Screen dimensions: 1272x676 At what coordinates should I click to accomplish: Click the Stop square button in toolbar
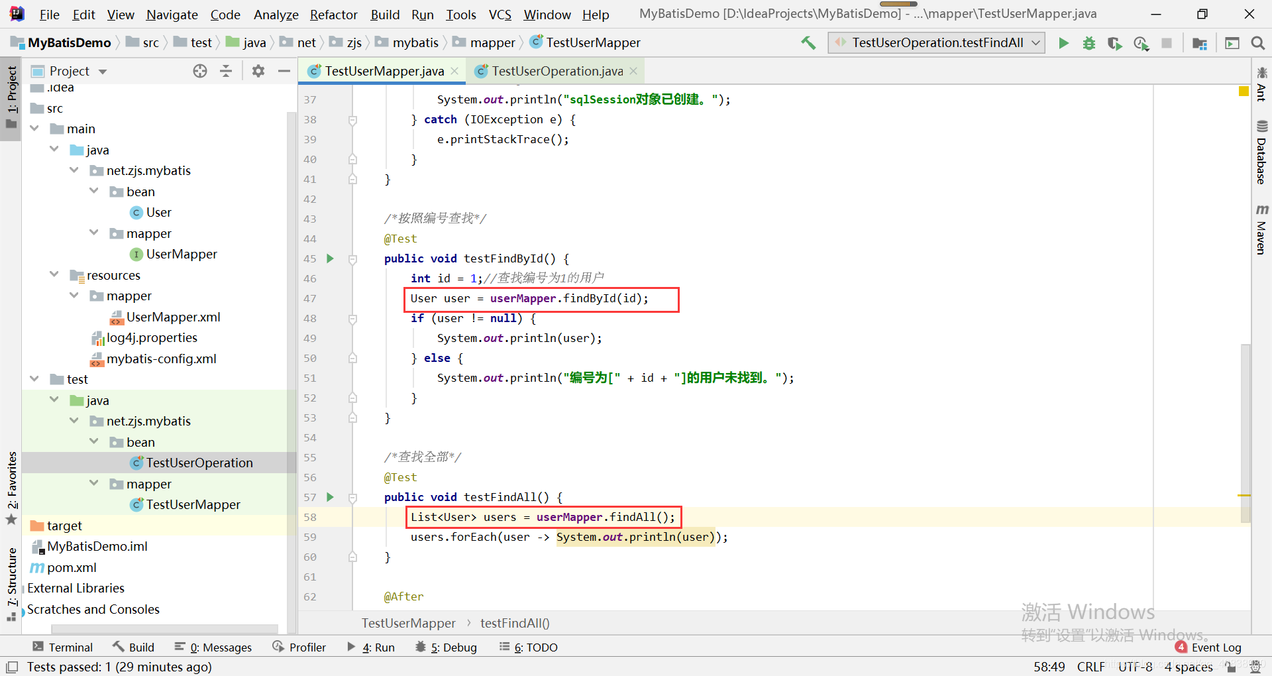(x=1167, y=43)
